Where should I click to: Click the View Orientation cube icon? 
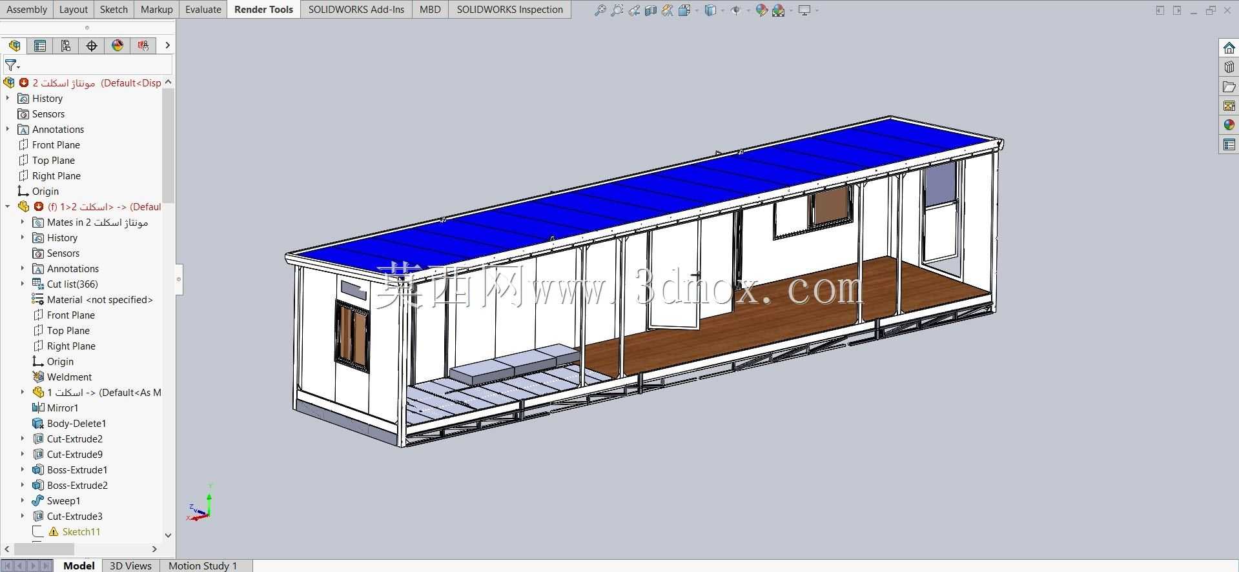tap(684, 10)
